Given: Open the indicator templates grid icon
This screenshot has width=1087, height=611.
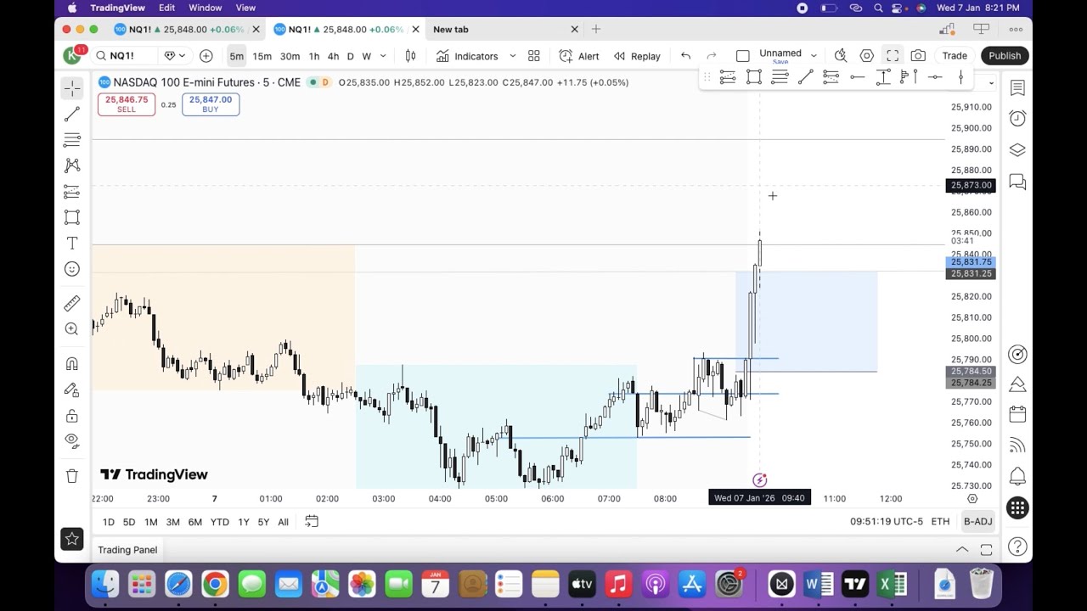Looking at the screenshot, I should coord(534,56).
